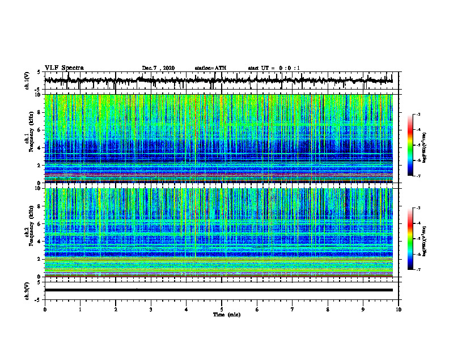449x347 pixels.
Task: Click the ch.1 color scale log(PSD) unit label
Action: coord(425,147)
